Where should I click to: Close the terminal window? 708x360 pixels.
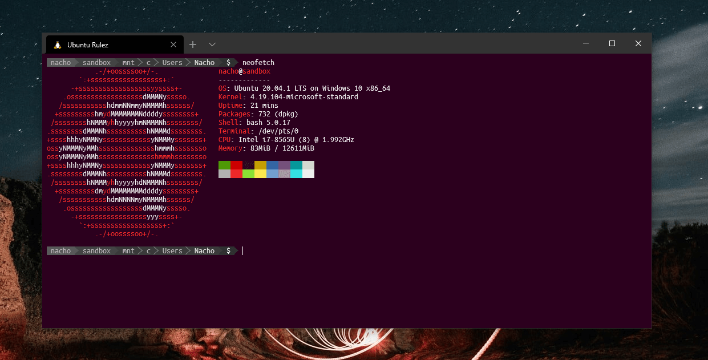[x=638, y=43]
